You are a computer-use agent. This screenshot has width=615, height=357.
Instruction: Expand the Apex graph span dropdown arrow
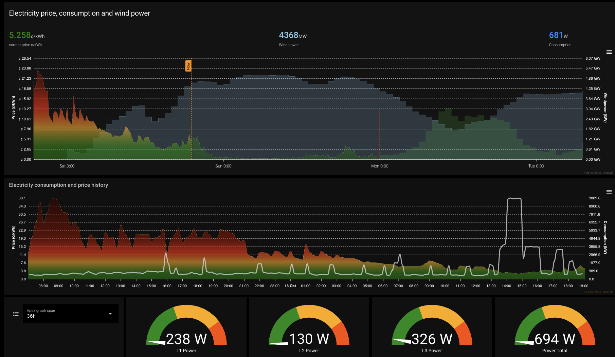click(x=110, y=314)
